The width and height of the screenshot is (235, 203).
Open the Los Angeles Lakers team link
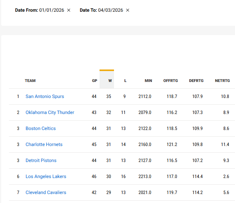click(x=46, y=176)
